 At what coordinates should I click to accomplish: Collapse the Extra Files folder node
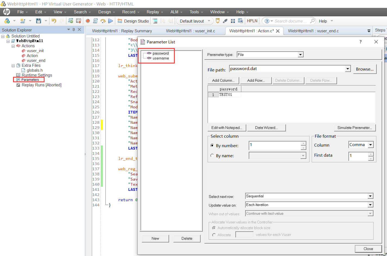pos(13,65)
